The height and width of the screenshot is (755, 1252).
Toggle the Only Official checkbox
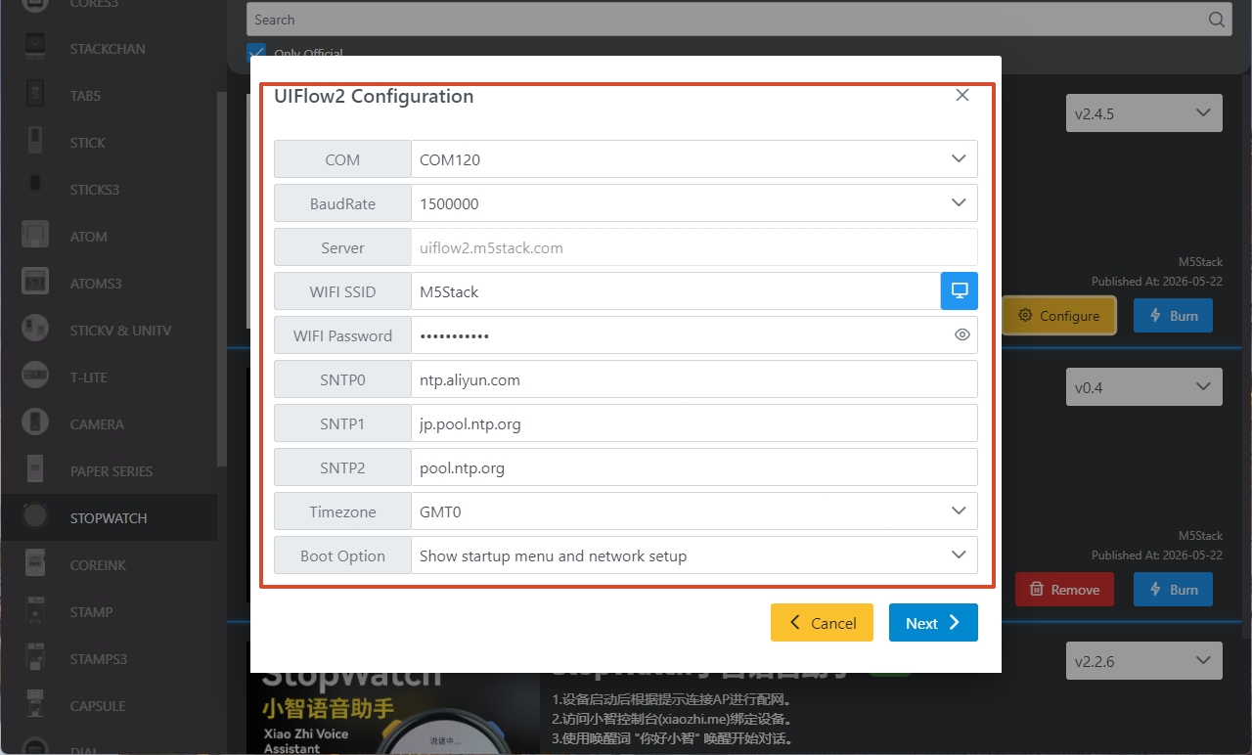point(256,52)
